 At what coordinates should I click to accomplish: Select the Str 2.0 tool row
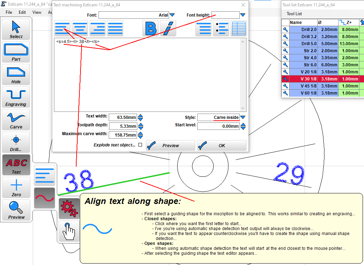323,50
